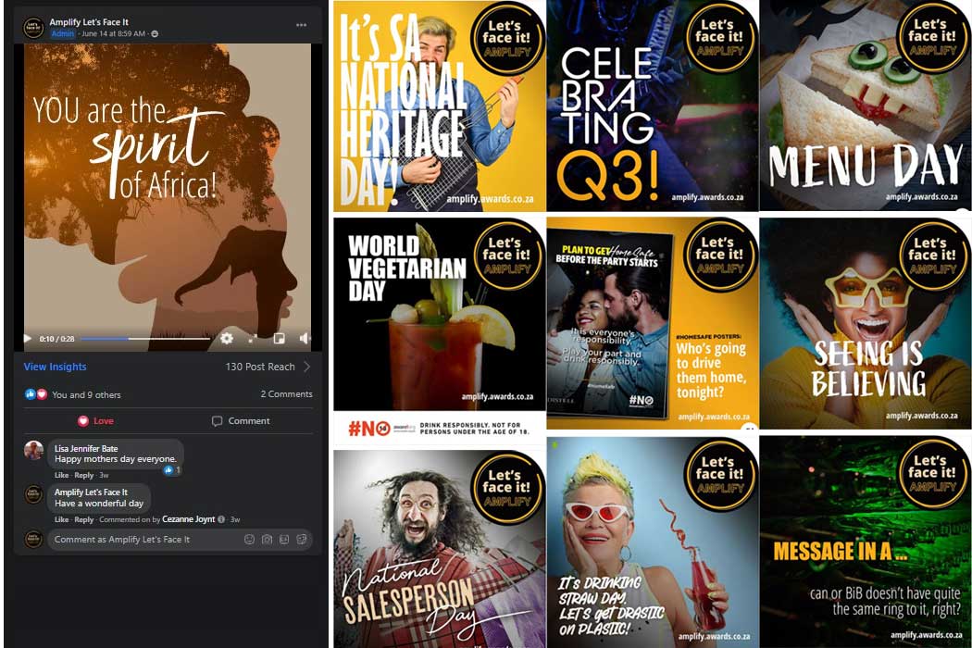Add a sticker to the comment
Image resolution: width=972 pixels, height=648 pixels.
tap(301, 540)
